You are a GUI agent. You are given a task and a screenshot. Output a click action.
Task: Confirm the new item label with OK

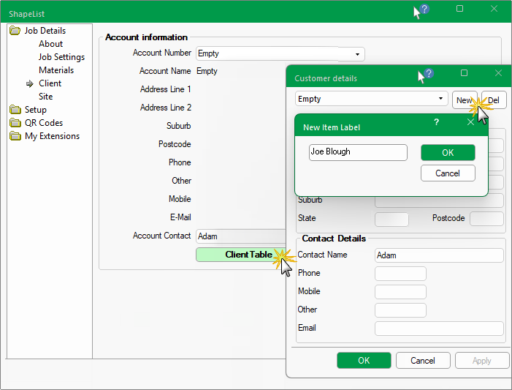tap(448, 152)
